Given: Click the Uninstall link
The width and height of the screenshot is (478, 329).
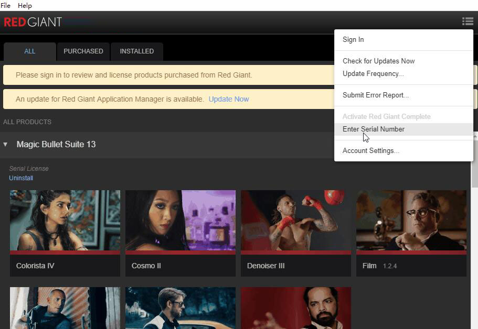Looking at the screenshot, I should click(x=21, y=178).
